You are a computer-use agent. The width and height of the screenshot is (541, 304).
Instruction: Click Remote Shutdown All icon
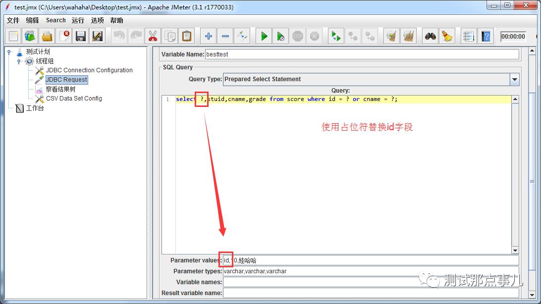point(370,36)
